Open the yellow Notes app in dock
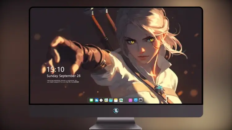The height and width of the screenshot is (130, 232). pos(116,100)
